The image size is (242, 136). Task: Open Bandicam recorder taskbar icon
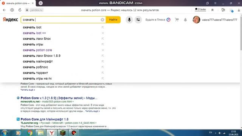click(x=74, y=133)
